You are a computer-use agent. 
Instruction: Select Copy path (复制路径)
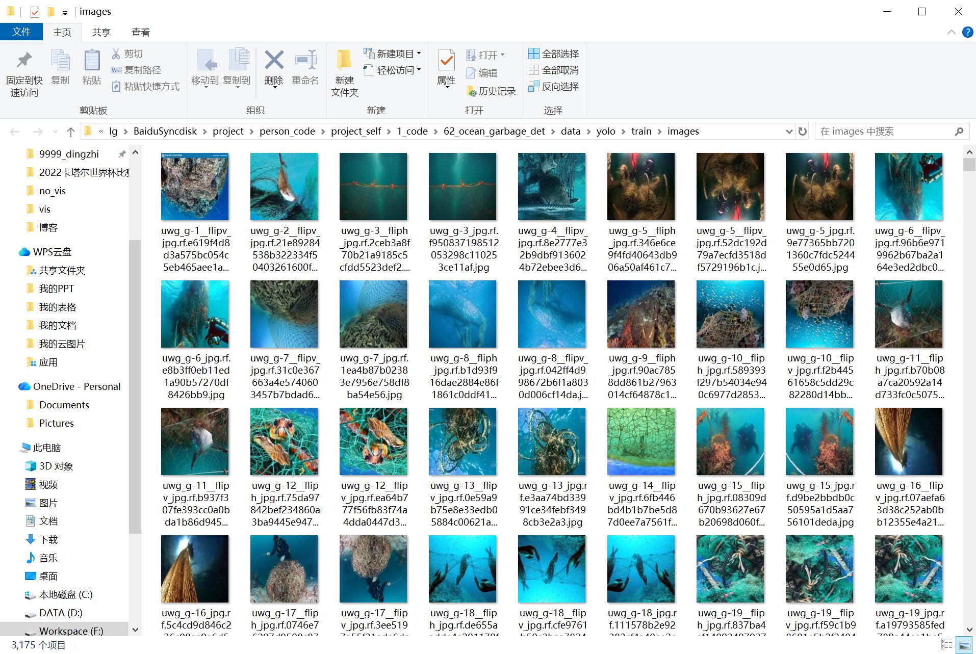pyautogui.click(x=136, y=70)
